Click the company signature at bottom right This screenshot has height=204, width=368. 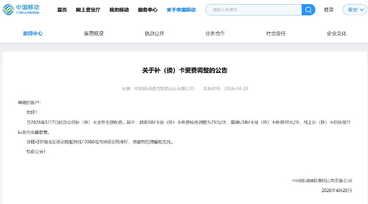322,181
